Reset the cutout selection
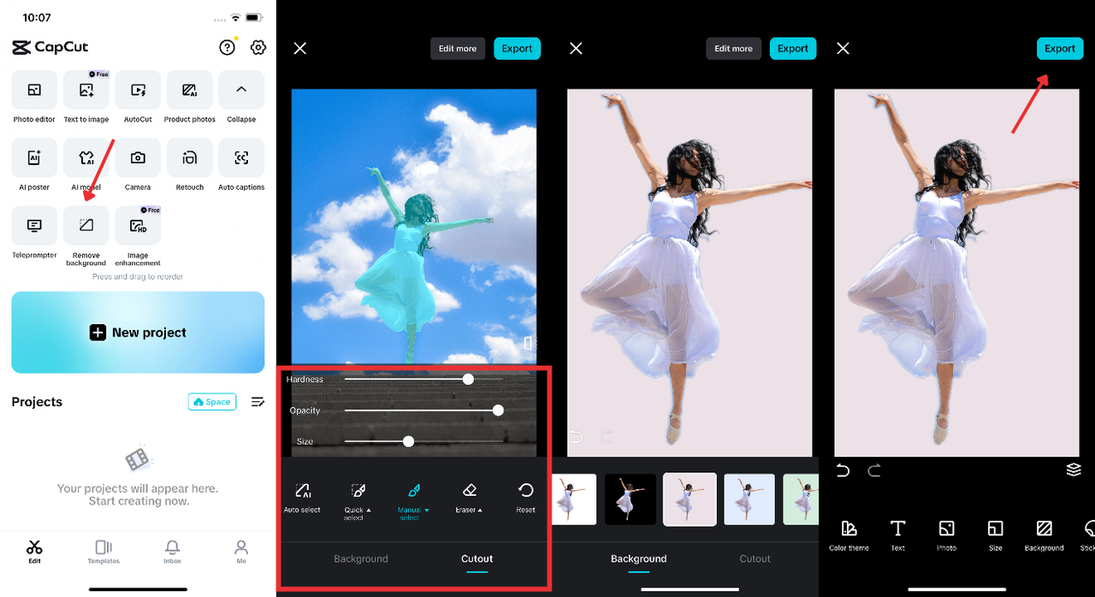 click(525, 497)
